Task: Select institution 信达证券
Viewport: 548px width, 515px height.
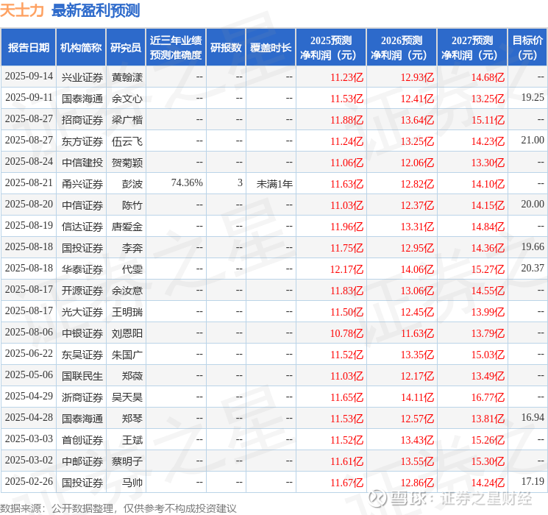Action: tap(82, 227)
